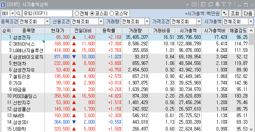
Task: Click the T font size icon
Action: tap(224, 4)
